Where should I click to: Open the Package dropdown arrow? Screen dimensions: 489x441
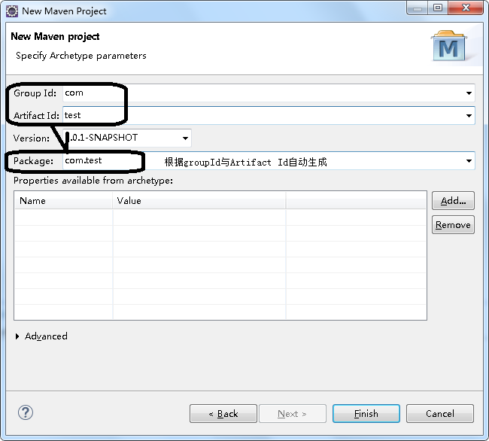click(x=469, y=161)
